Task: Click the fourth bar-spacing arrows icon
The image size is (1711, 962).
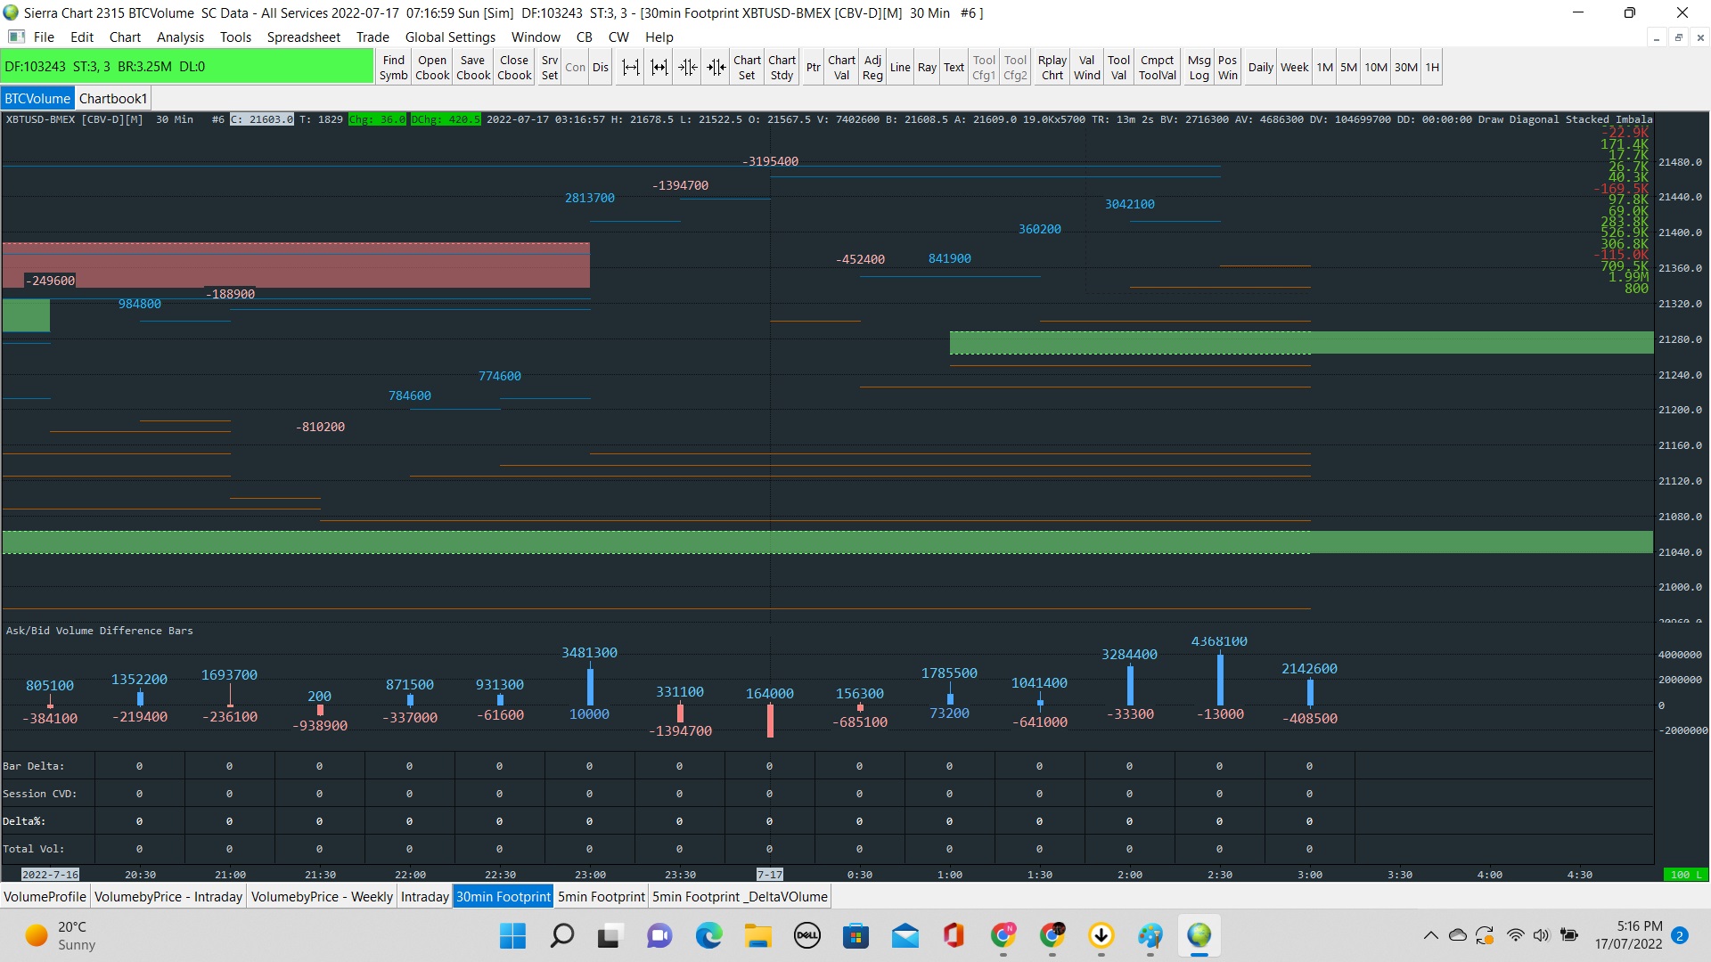Action: click(x=716, y=68)
